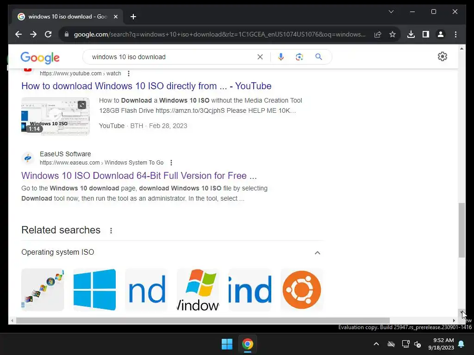Image resolution: width=474 pixels, height=355 pixels.
Task: Open YouTube result How to download Windows 10 ISO
Action: point(146,86)
